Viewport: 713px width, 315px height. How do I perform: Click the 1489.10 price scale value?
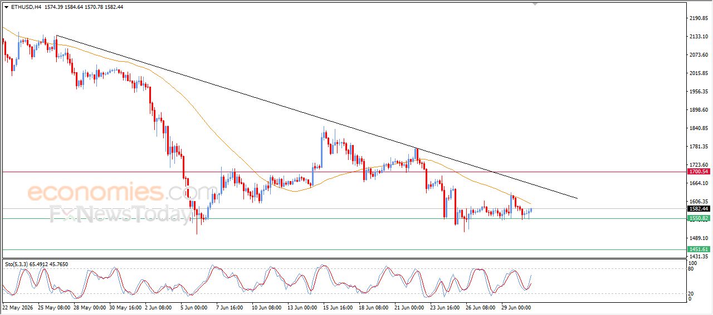point(699,238)
